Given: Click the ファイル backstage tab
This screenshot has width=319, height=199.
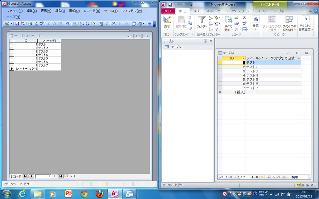Looking at the screenshot, I should coord(168,11).
